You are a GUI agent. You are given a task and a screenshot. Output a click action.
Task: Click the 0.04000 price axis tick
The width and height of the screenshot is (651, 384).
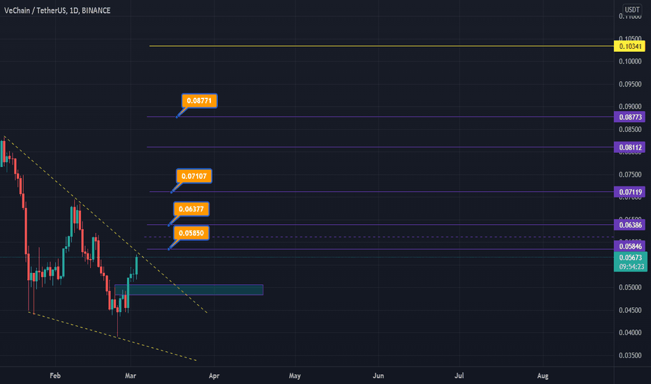(630, 332)
